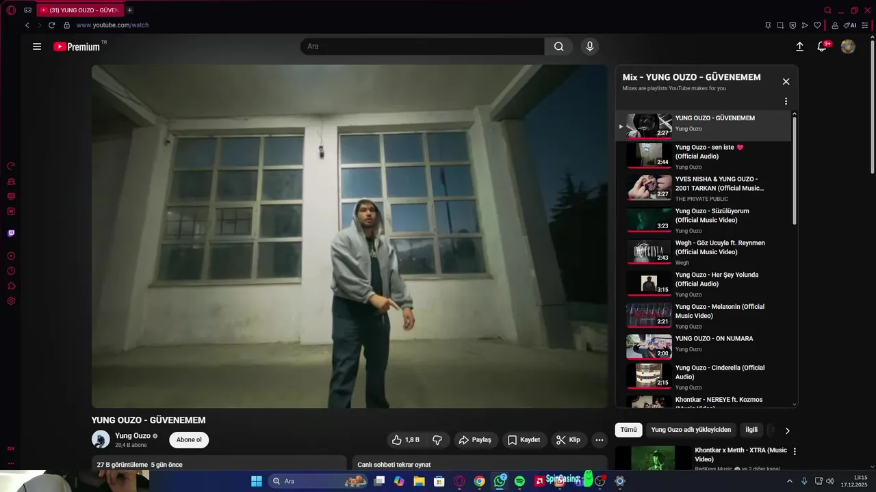This screenshot has height=492, width=876.
Task: Add page to bookmarks with heart icon
Action: (817, 25)
